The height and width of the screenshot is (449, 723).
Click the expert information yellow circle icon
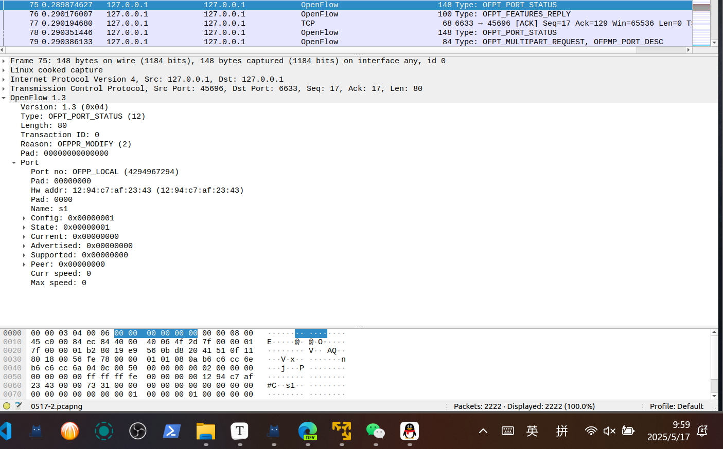(7, 406)
